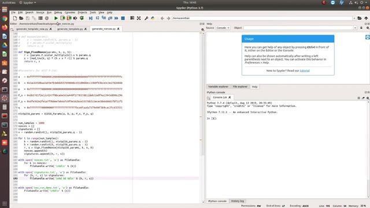Open the file list toolbar icon
Viewport: 370px width, 208px height.
(x=40, y=18)
